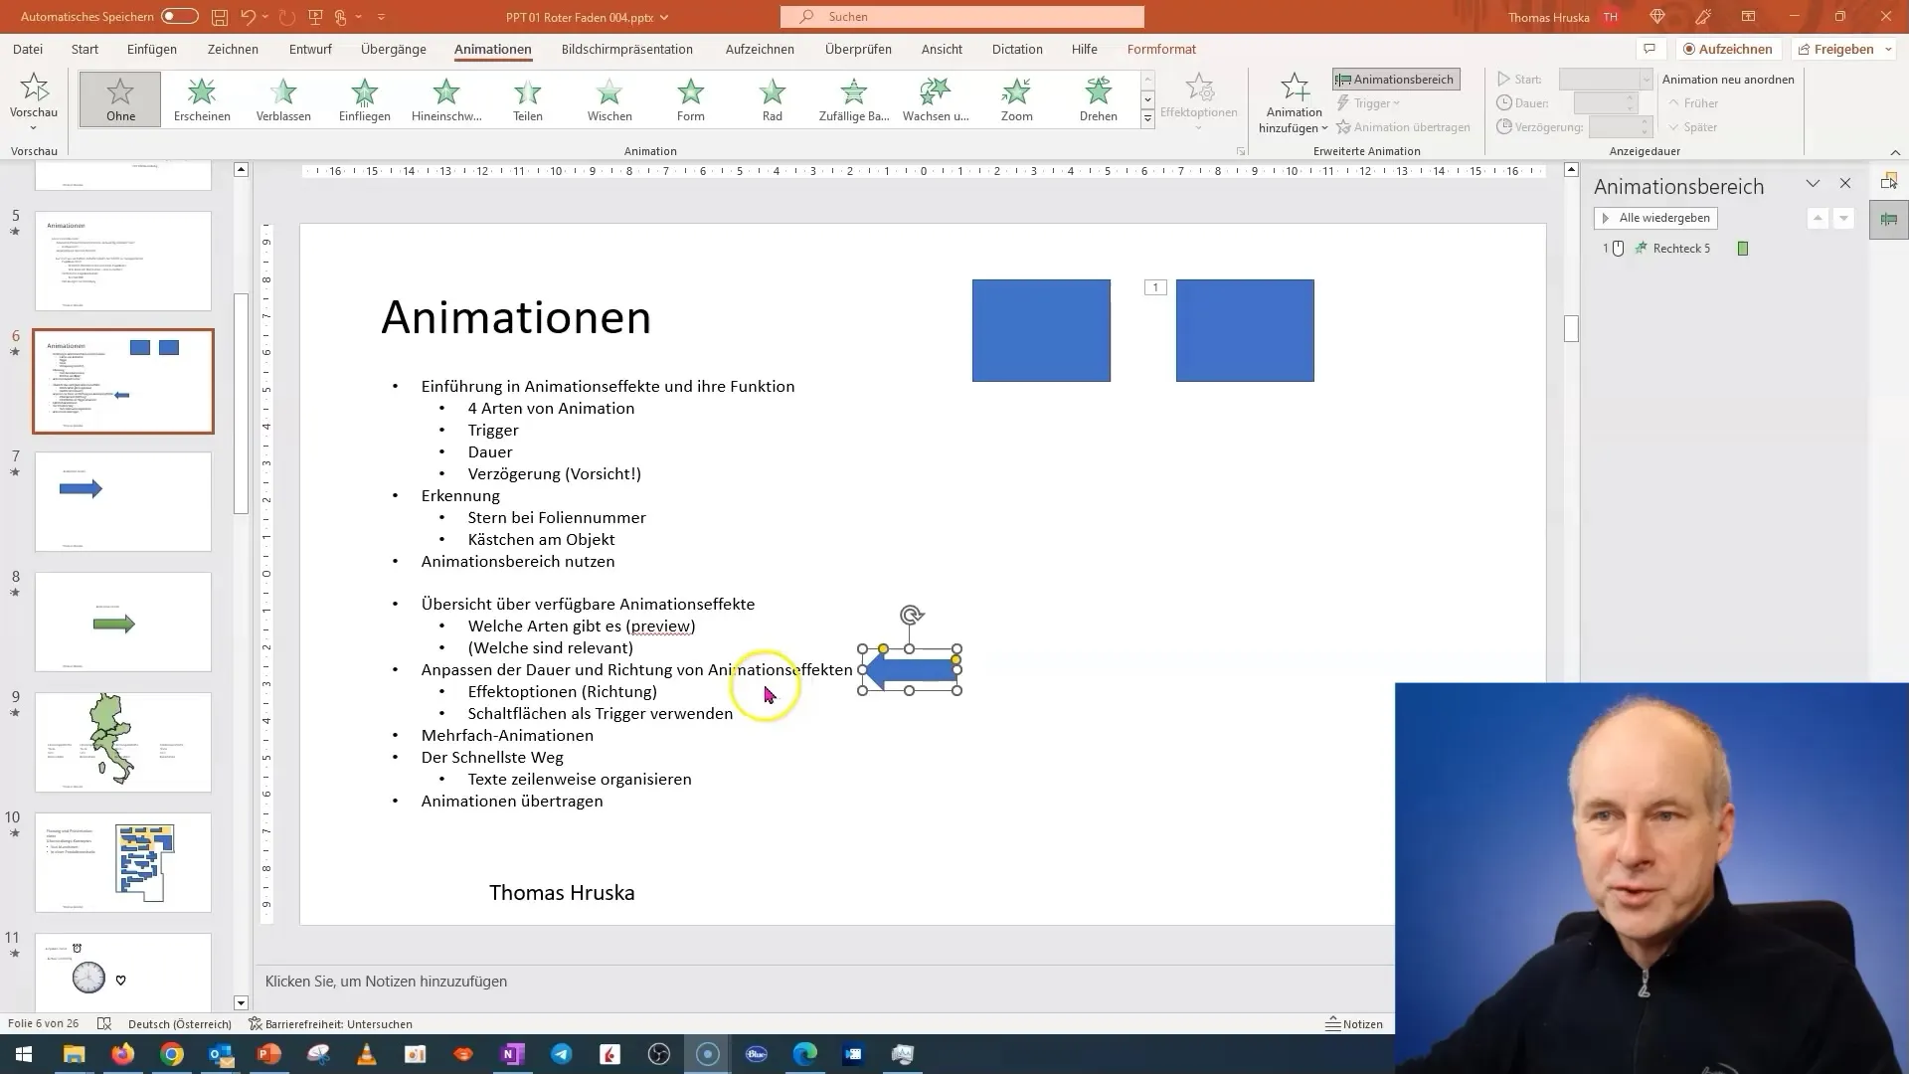Save the presentation with the disk icon
This screenshot has width=1909, height=1074.
point(220,17)
